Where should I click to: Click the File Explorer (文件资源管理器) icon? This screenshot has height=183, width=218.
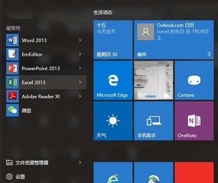pos(9,163)
